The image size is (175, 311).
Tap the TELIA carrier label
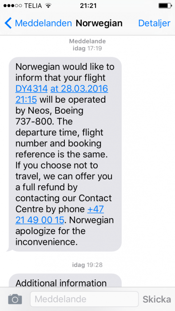click(x=34, y=6)
